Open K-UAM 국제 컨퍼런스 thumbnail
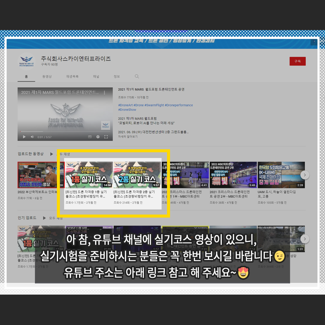This screenshot has width=325, height=325. [281, 175]
